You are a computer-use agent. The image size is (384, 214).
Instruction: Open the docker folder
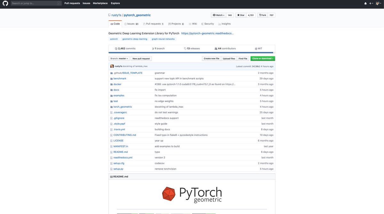117,84
